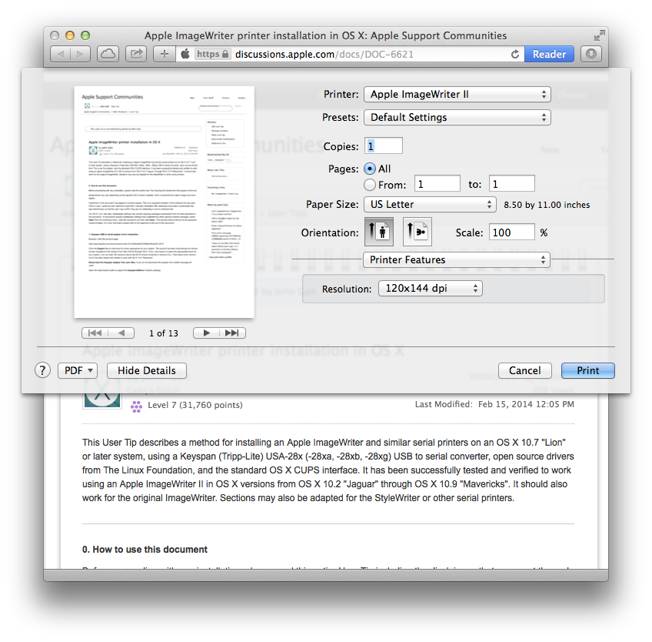Select landscape orientation icon
The image size is (652, 642).
[x=417, y=232]
